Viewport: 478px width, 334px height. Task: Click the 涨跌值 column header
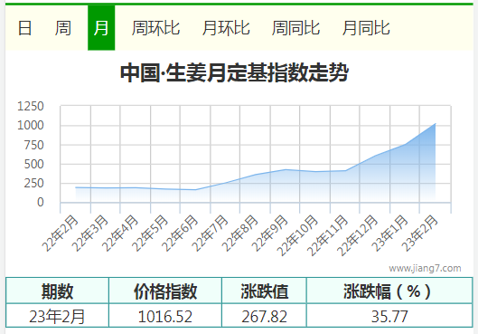pyautogui.click(x=264, y=291)
